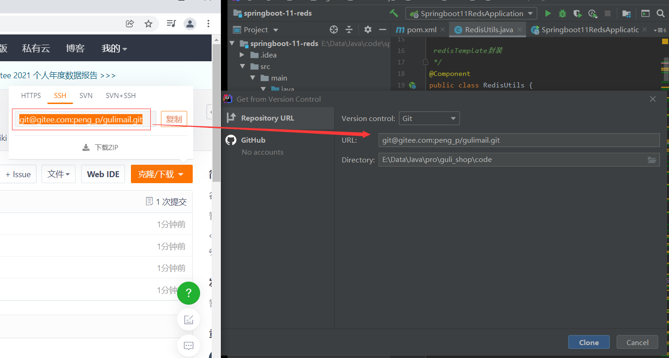
Task: Click the Web IDE button
Action: (103, 174)
